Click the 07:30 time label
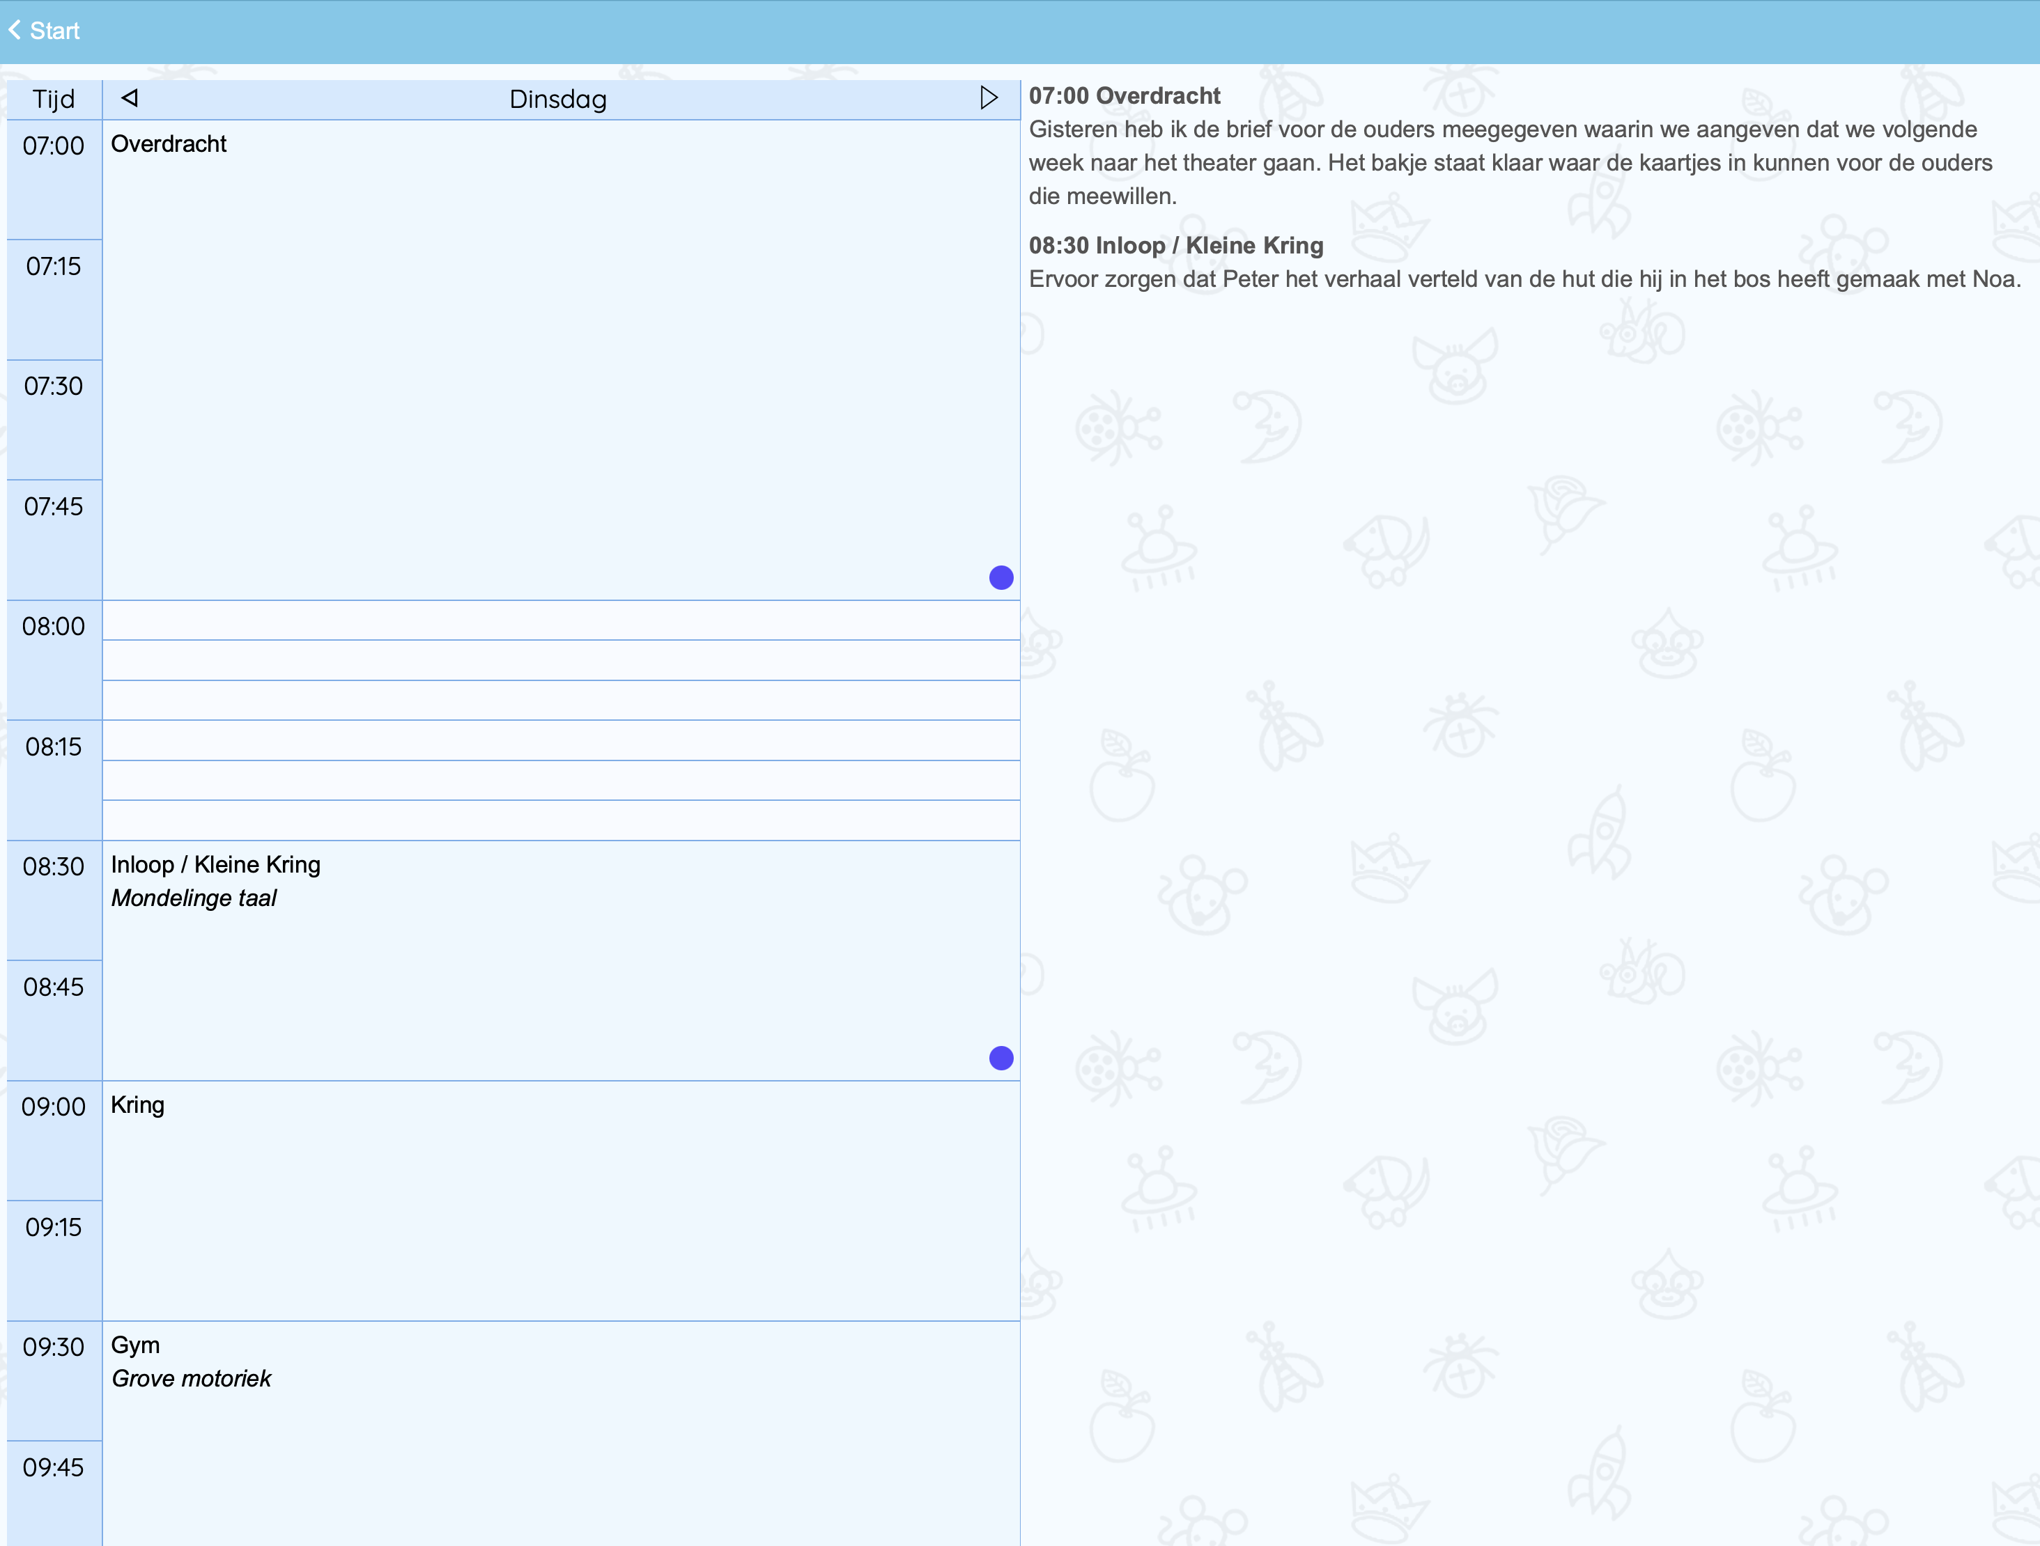 [54, 386]
